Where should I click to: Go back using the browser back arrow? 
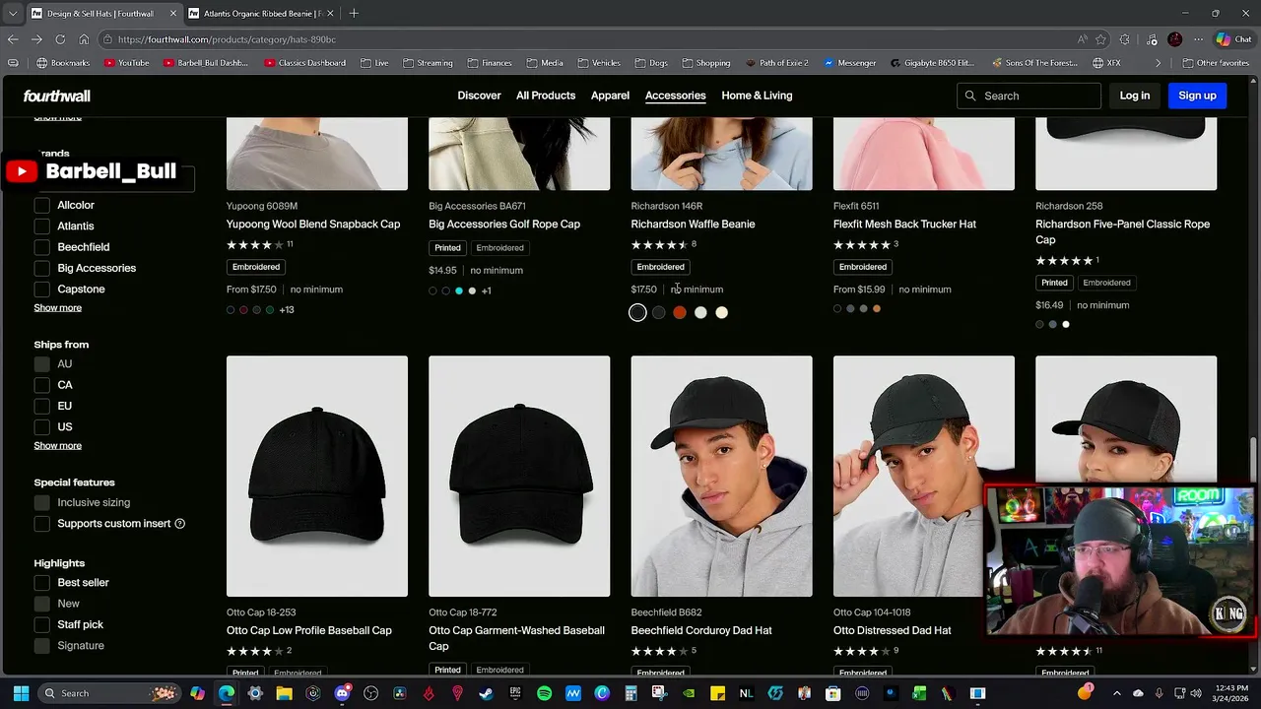13,39
